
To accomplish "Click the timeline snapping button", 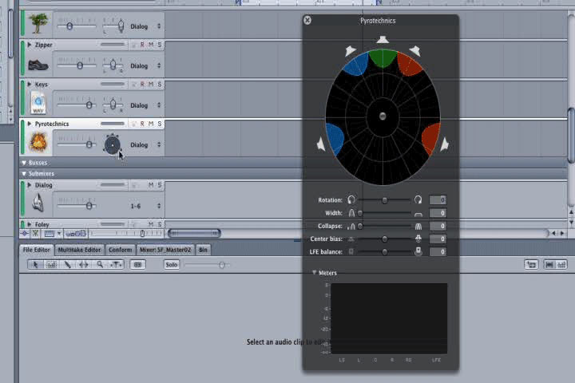I will pyautogui.click(x=24, y=233).
